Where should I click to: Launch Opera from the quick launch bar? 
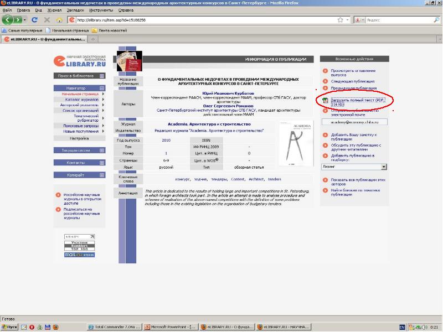[x=32, y=327]
